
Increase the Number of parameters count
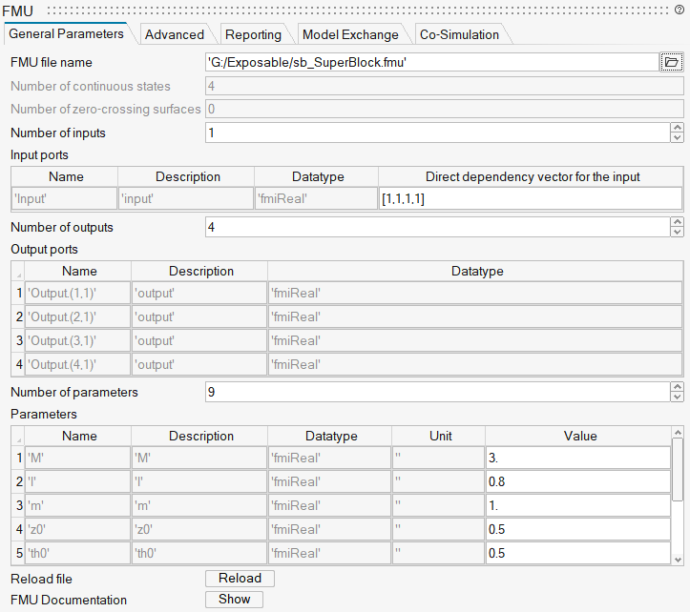coord(677,387)
